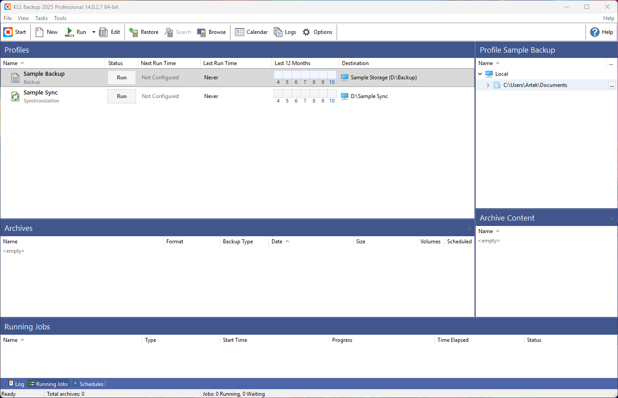Switch to the Schedules tab
Image resolution: width=618 pixels, height=398 pixels.
[88, 384]
